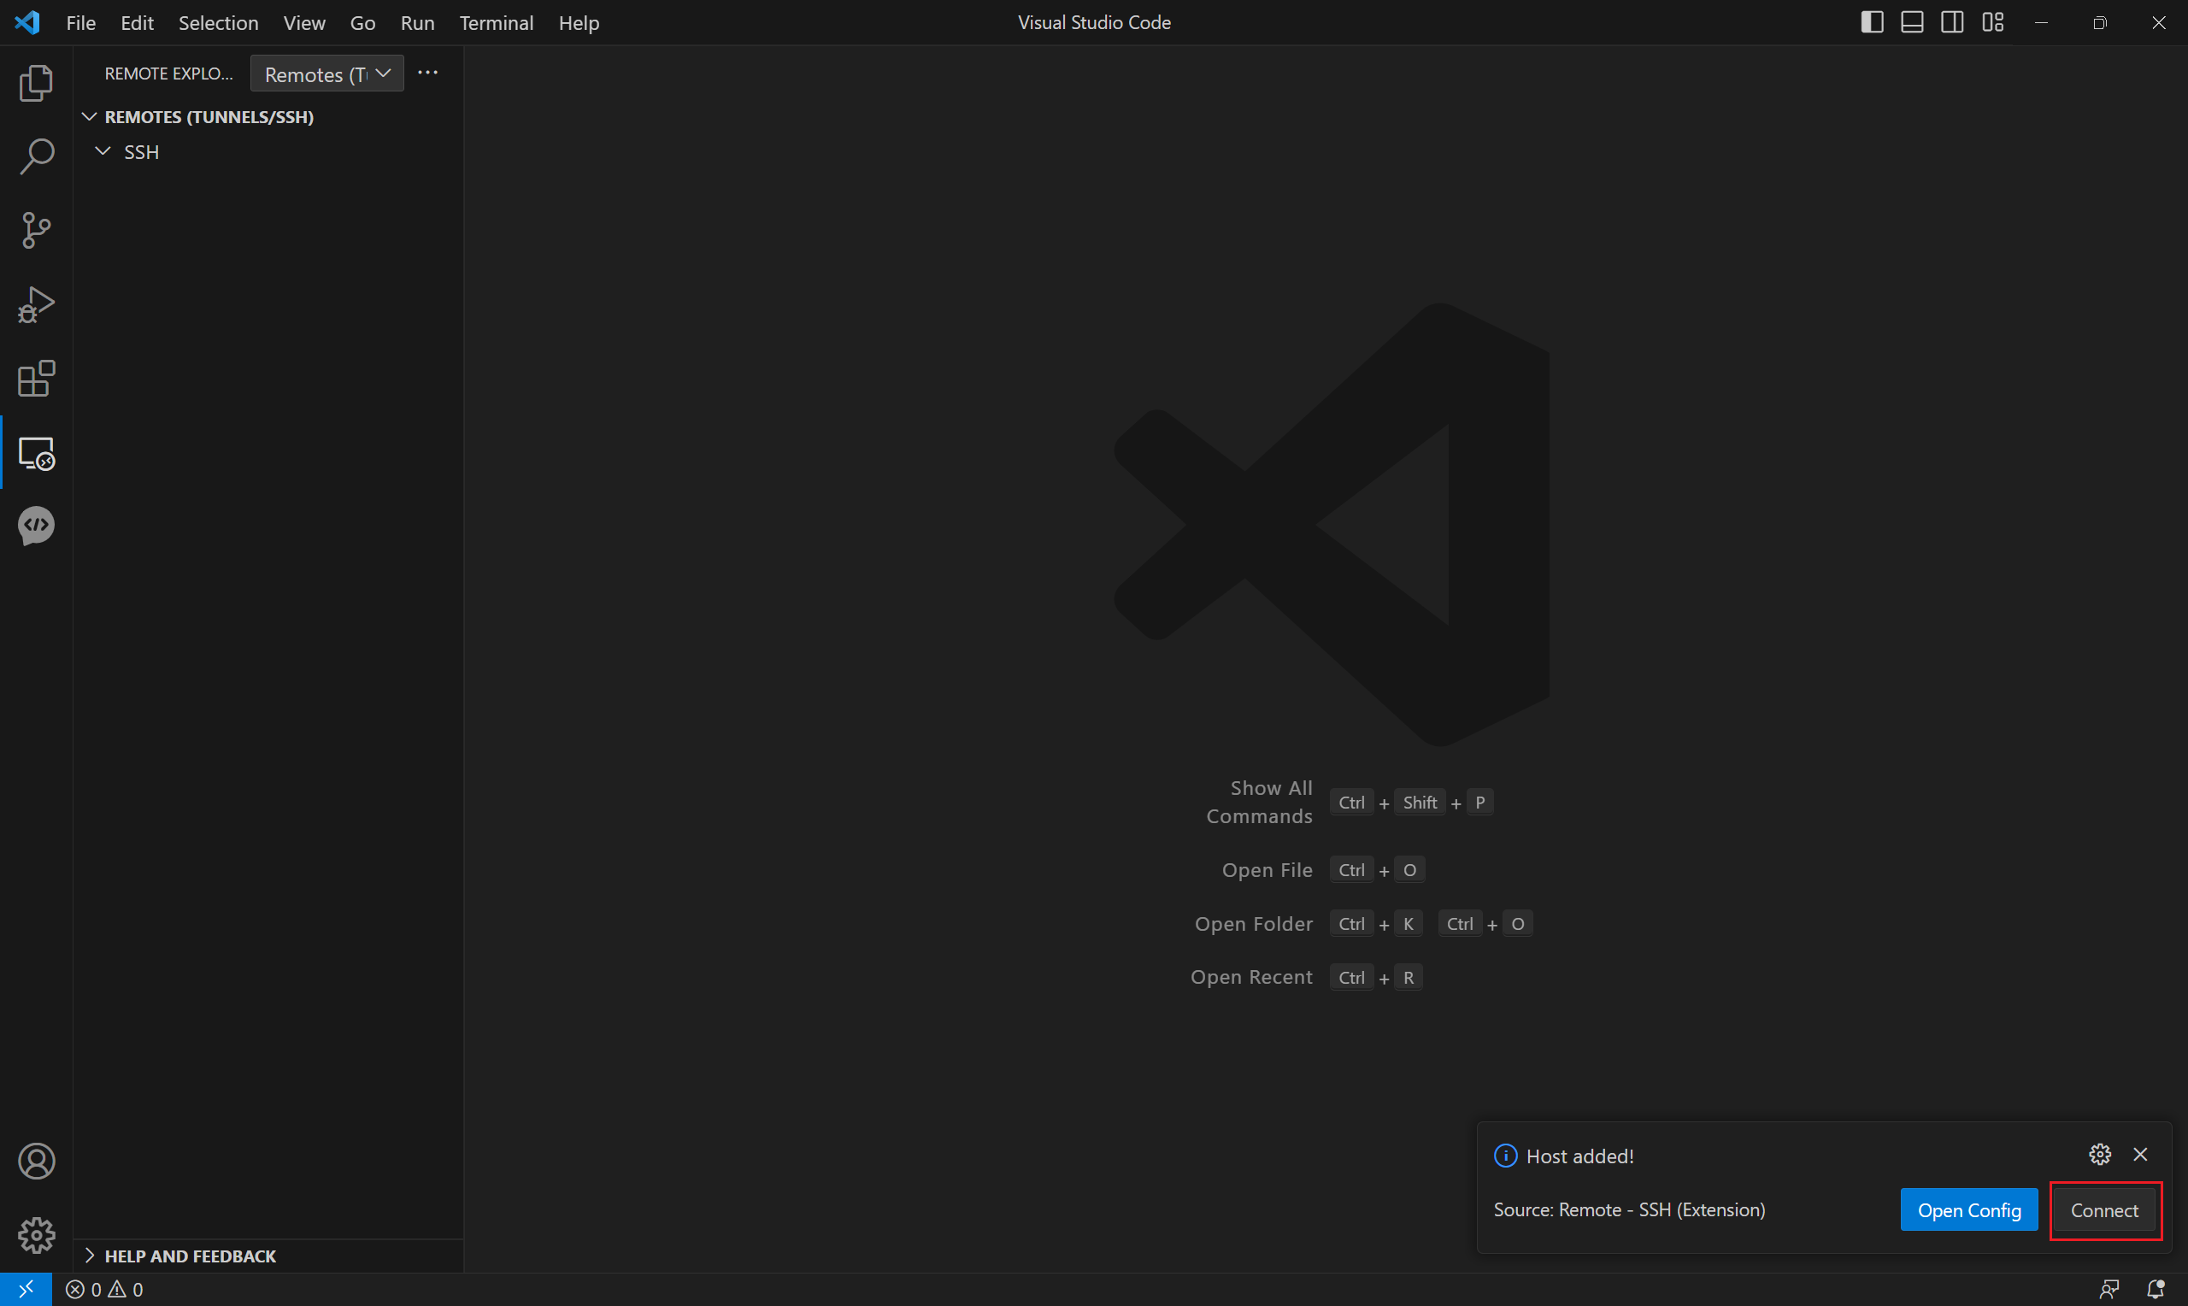Open the Remotes dropdown selector
This screenshot has height=1306, width=2188.
click(326, 74)
